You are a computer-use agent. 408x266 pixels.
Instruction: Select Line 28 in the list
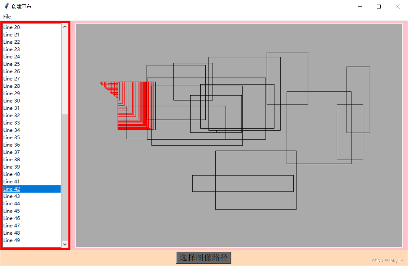point(32,86)
